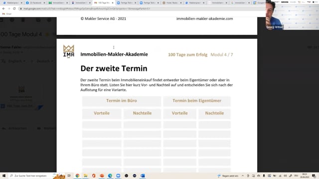Click the volume icon in system tray
The height and width of the screenshot is (179, 319).
[x=285, y=176]
